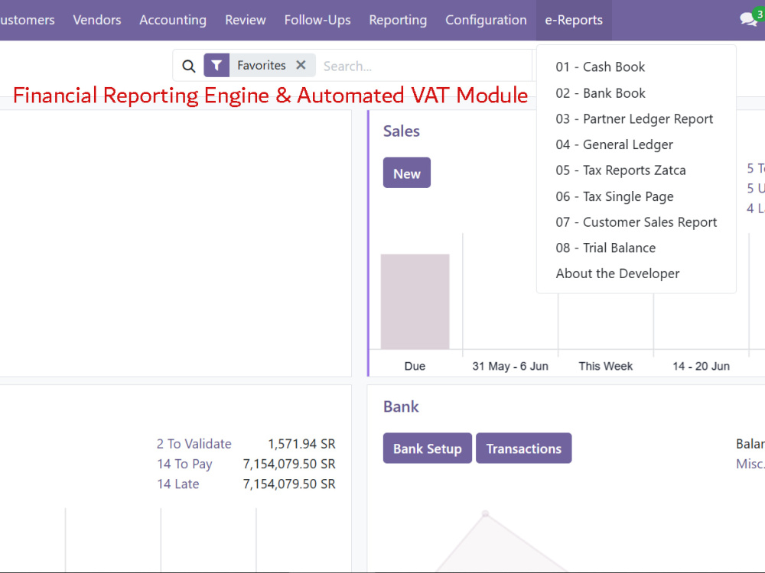
Task: Click the search magnifier icon
Action: [x=189, y=66]
